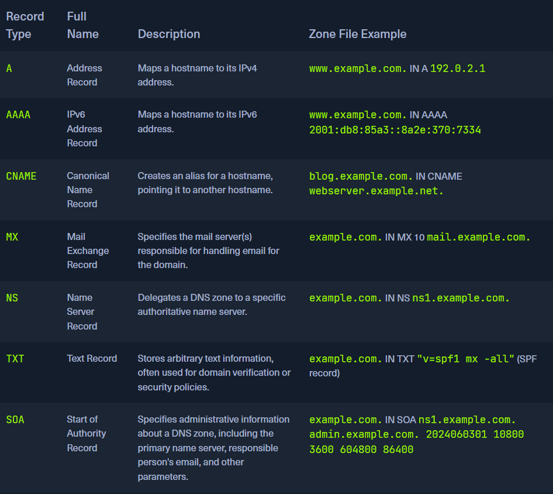Click the Canonical Name Record full name
Screen dimensions: 553x494
coord(88,190)
